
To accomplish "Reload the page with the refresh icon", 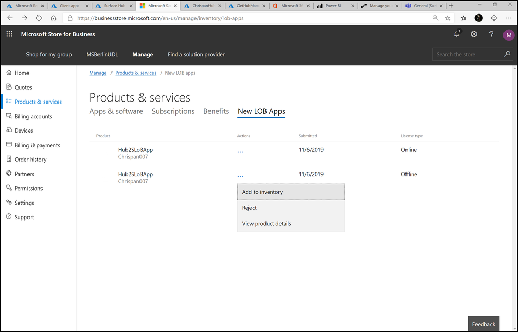I will 39,18.
